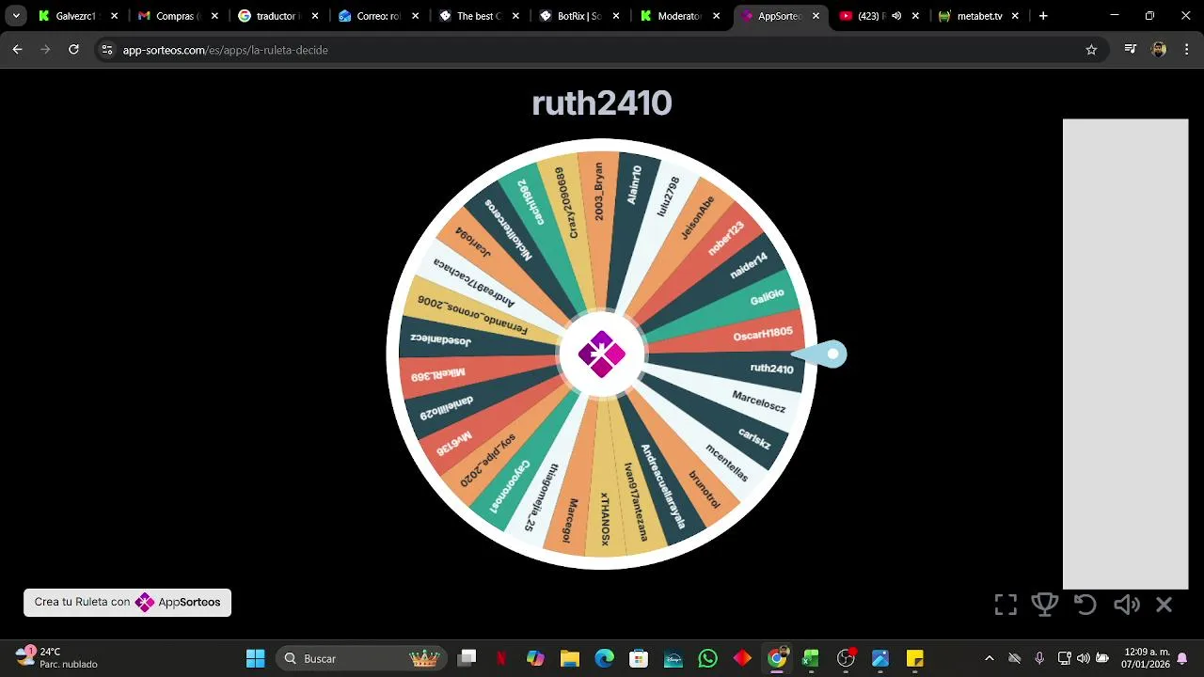Switch to the Galvezrc1 tab
This screenshot has height=677, width=1204.
(79, 16)
